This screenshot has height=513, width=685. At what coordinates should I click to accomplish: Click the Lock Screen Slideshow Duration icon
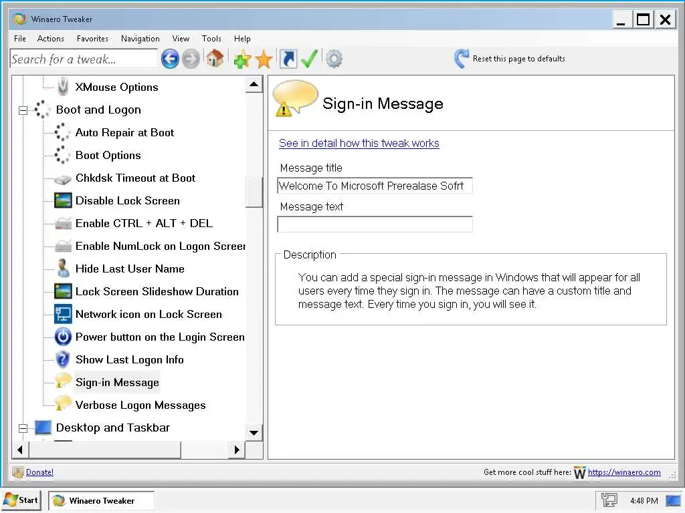[x=63, y=291]
